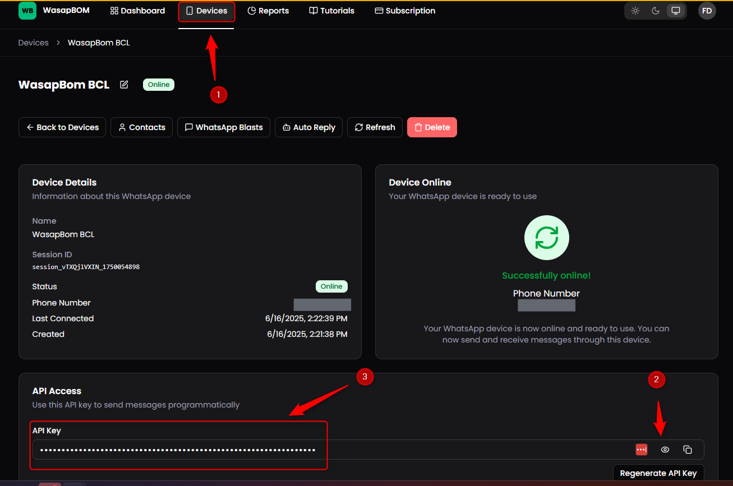Click the Device Details heading
This screenshot has height=486, width=733.
pyautogui.click(x=64, y=182)
